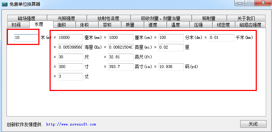Click the kilometers field showing 0.01
The width and height of the screenshot is (272, 132).
[x=222, y=38]
